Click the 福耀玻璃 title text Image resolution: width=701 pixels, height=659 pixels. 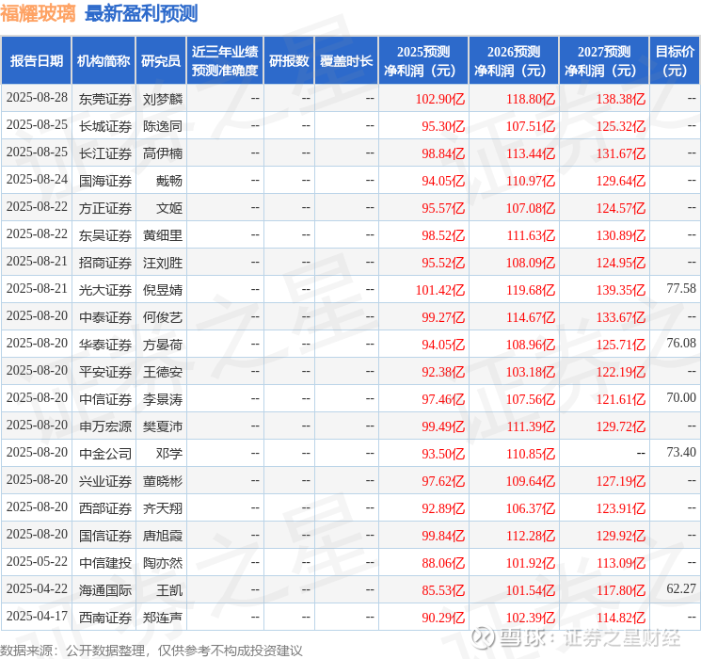tap(38, 13)
